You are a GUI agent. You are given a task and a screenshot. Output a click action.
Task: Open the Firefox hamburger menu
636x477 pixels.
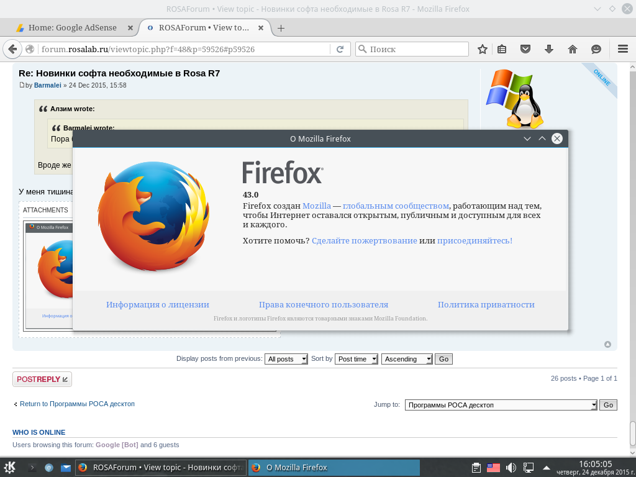622,49
